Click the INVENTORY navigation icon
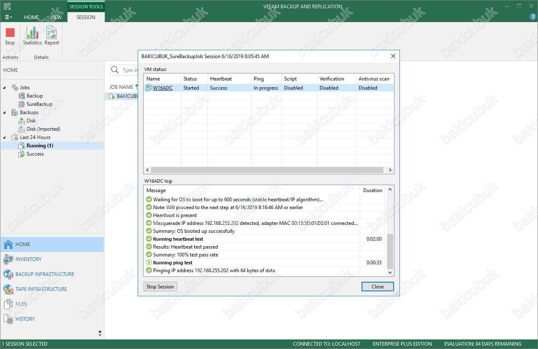 click(x=8, y=259)
